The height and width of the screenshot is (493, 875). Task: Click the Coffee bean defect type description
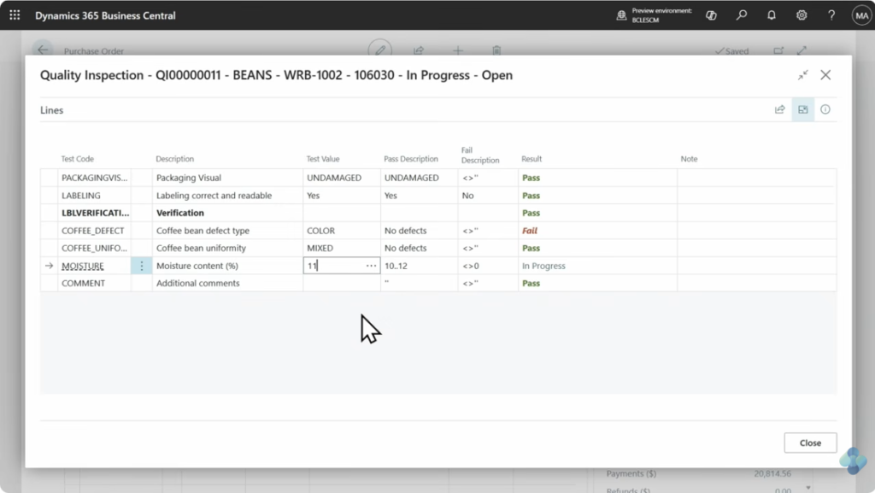tap(227, 231)
